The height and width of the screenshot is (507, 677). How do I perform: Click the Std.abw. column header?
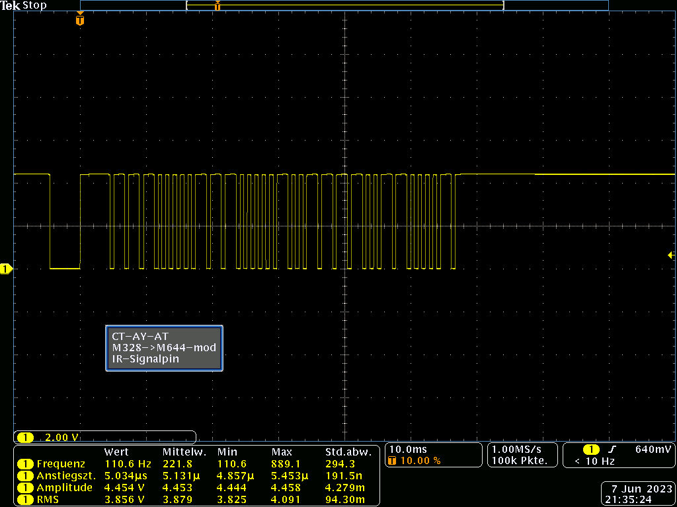click(x=348, y=452)
